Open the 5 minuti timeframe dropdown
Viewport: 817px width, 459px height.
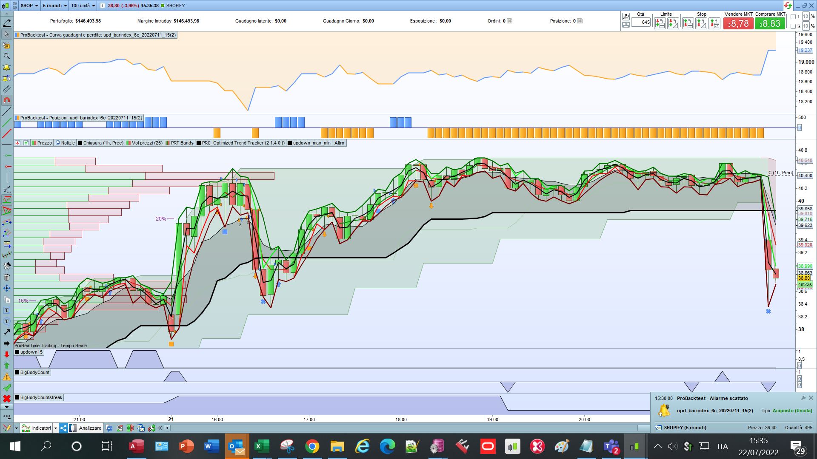pos(55,6)
